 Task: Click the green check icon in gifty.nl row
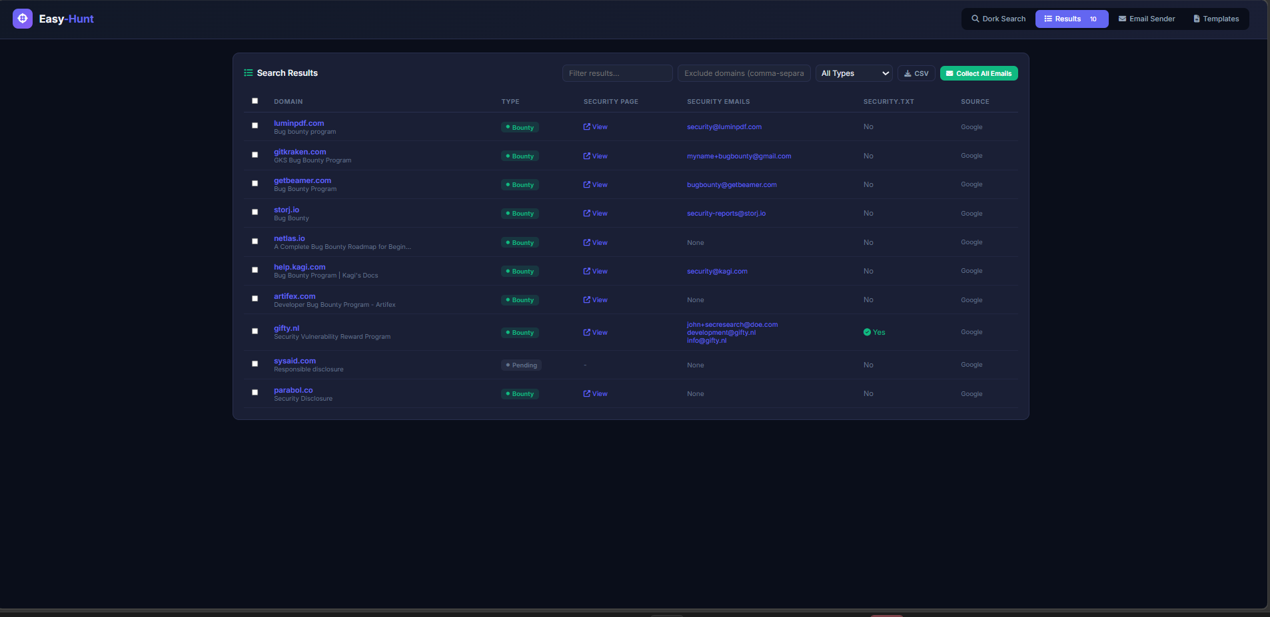point(867,332)
